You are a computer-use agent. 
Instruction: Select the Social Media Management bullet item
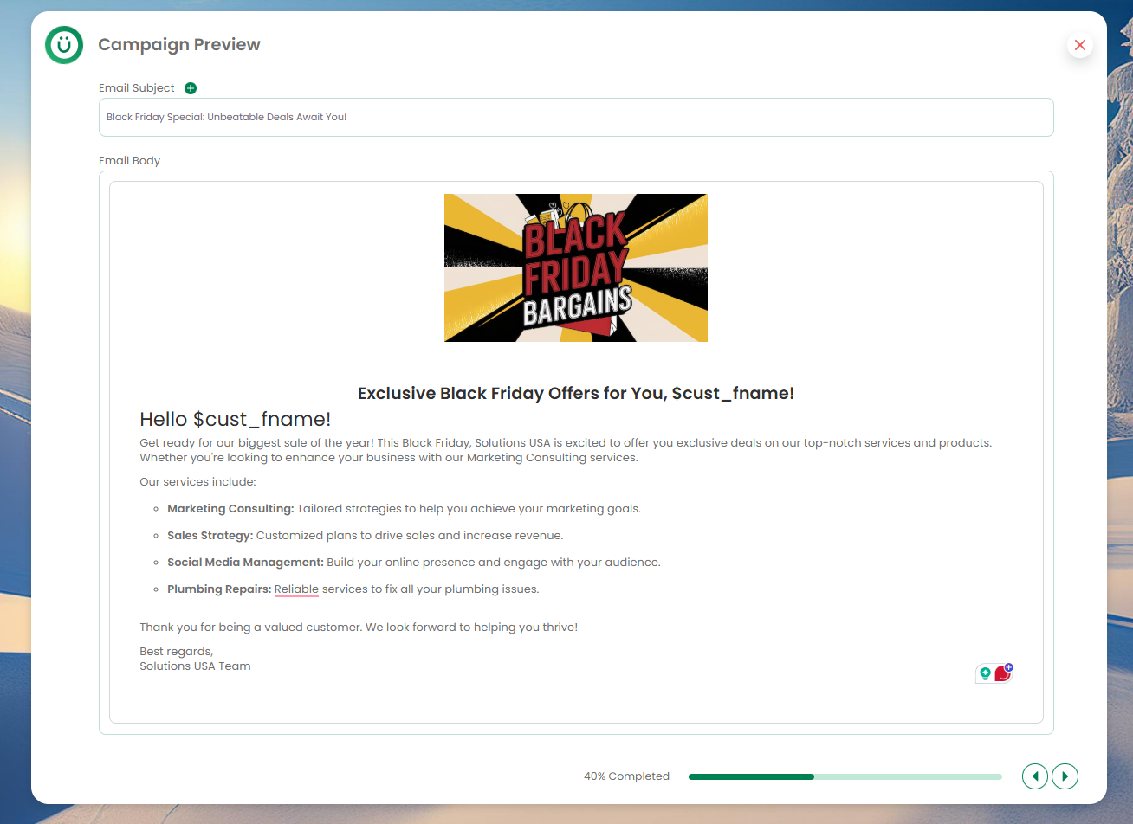tap(413, 563)
